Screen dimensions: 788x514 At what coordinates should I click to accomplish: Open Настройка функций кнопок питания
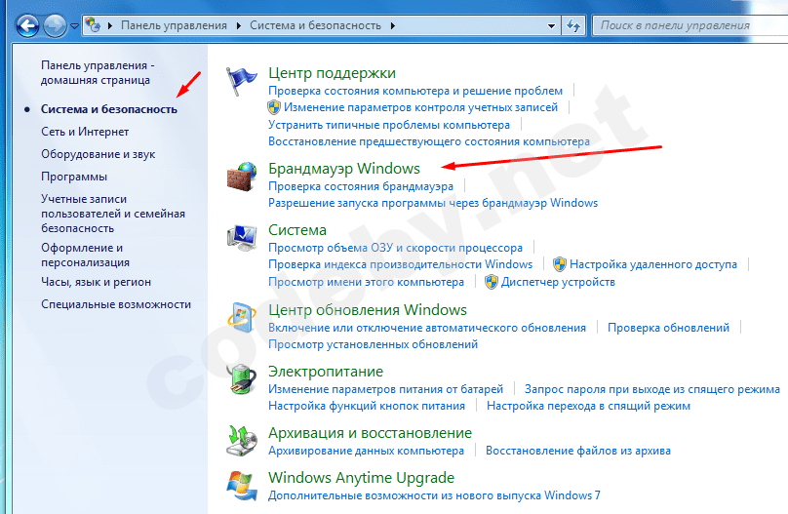[367, 406]
